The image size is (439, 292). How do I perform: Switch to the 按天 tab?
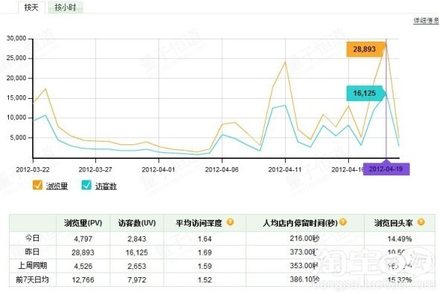pyautogui.click(x=31, y=7)
